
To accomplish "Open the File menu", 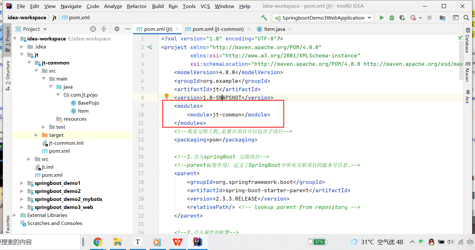I will [x=21, y=6].
